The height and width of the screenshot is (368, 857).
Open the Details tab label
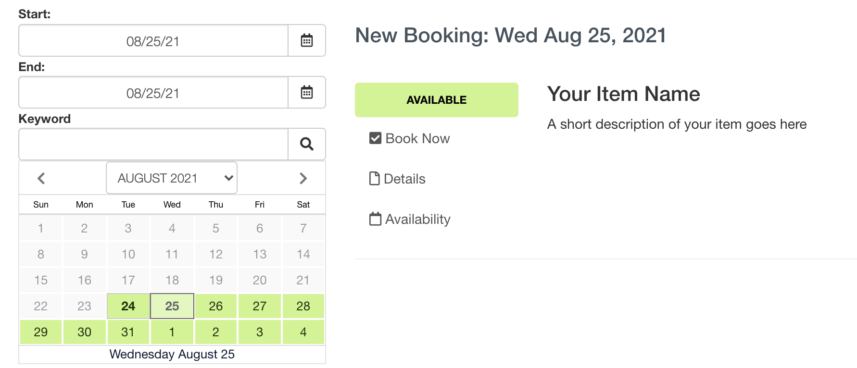click(x=404, y=179)
